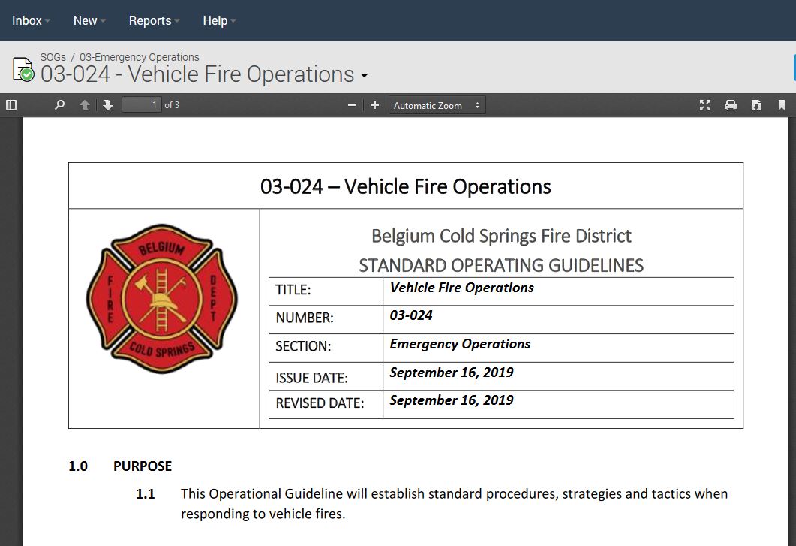This screenshot has width=796, height=546.
Task: Expand the Vehicle Fire Operations title dropdown
Action: pos(365,76)
